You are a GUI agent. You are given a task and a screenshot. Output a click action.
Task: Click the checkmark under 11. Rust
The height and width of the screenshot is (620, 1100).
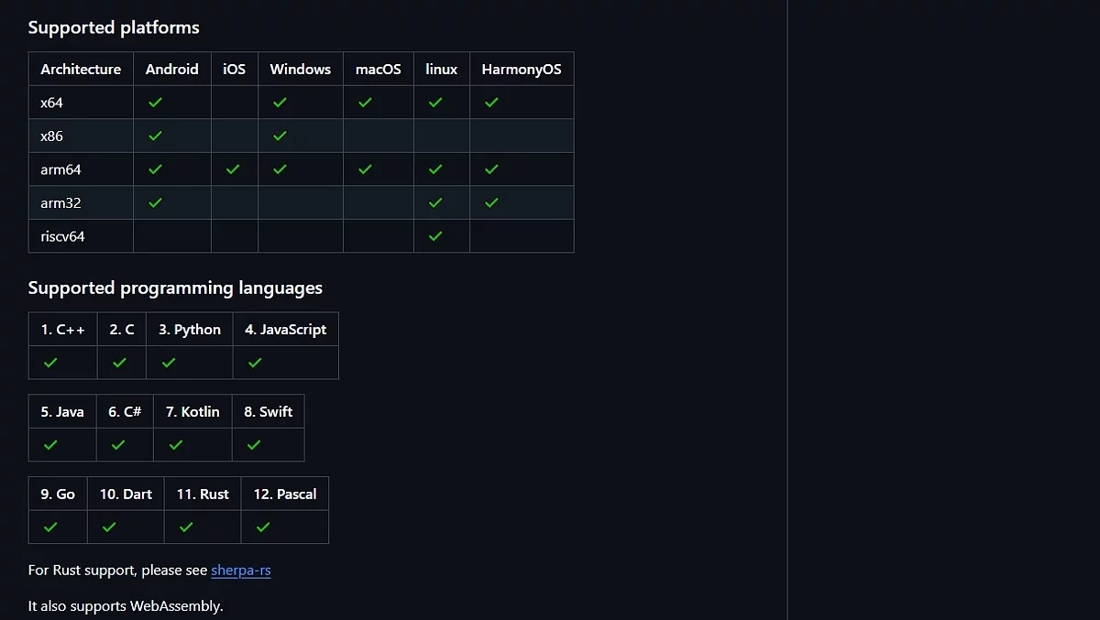click(186, 528)
